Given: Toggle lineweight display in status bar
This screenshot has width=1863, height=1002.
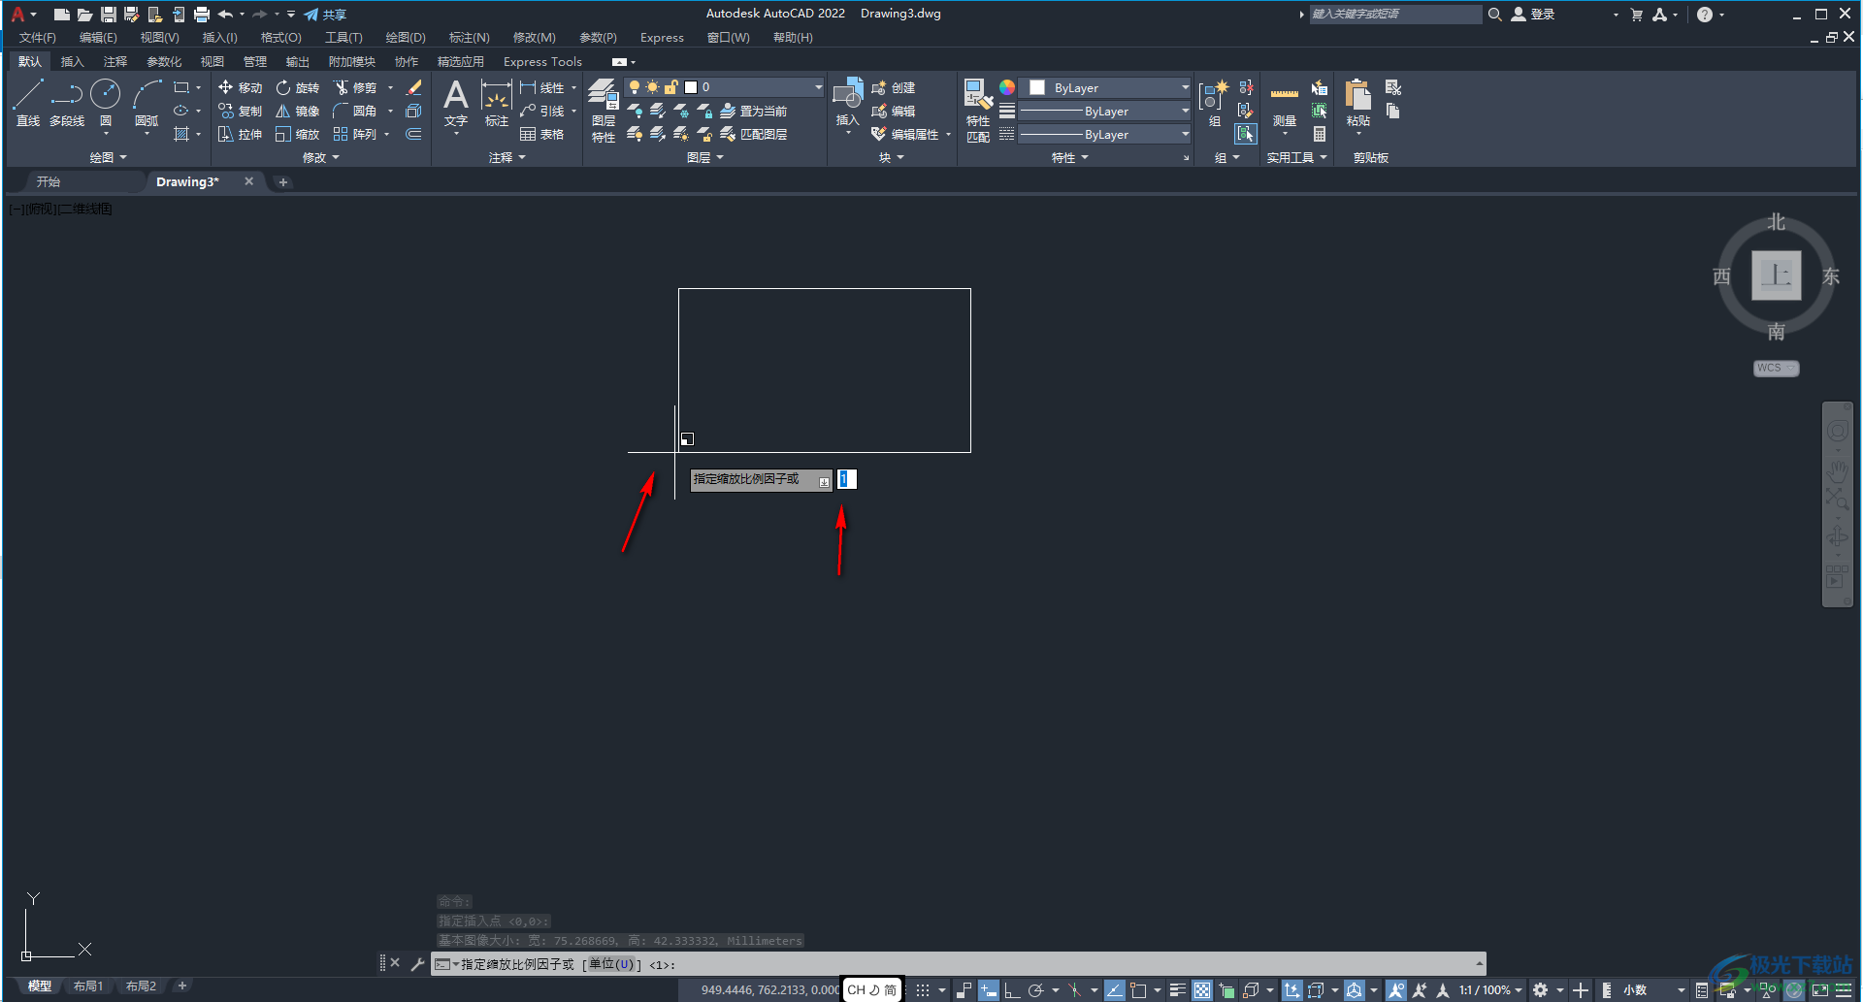Looking at the screenshot, I should pos(1177,990).
